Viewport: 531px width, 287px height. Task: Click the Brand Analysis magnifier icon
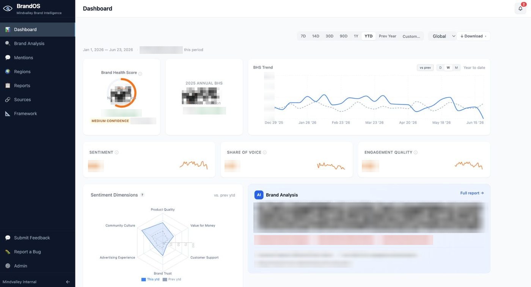point(8,44)
